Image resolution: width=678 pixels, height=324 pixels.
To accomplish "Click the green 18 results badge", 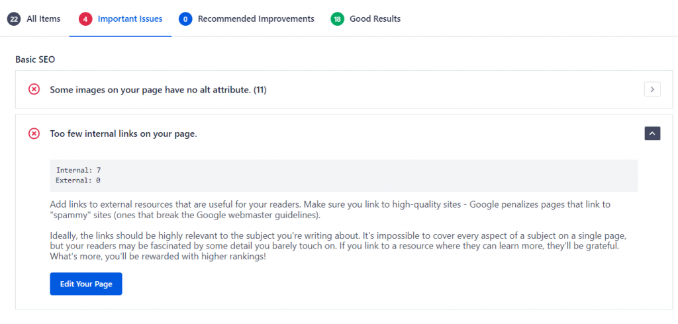I will (x=337, y=19).
